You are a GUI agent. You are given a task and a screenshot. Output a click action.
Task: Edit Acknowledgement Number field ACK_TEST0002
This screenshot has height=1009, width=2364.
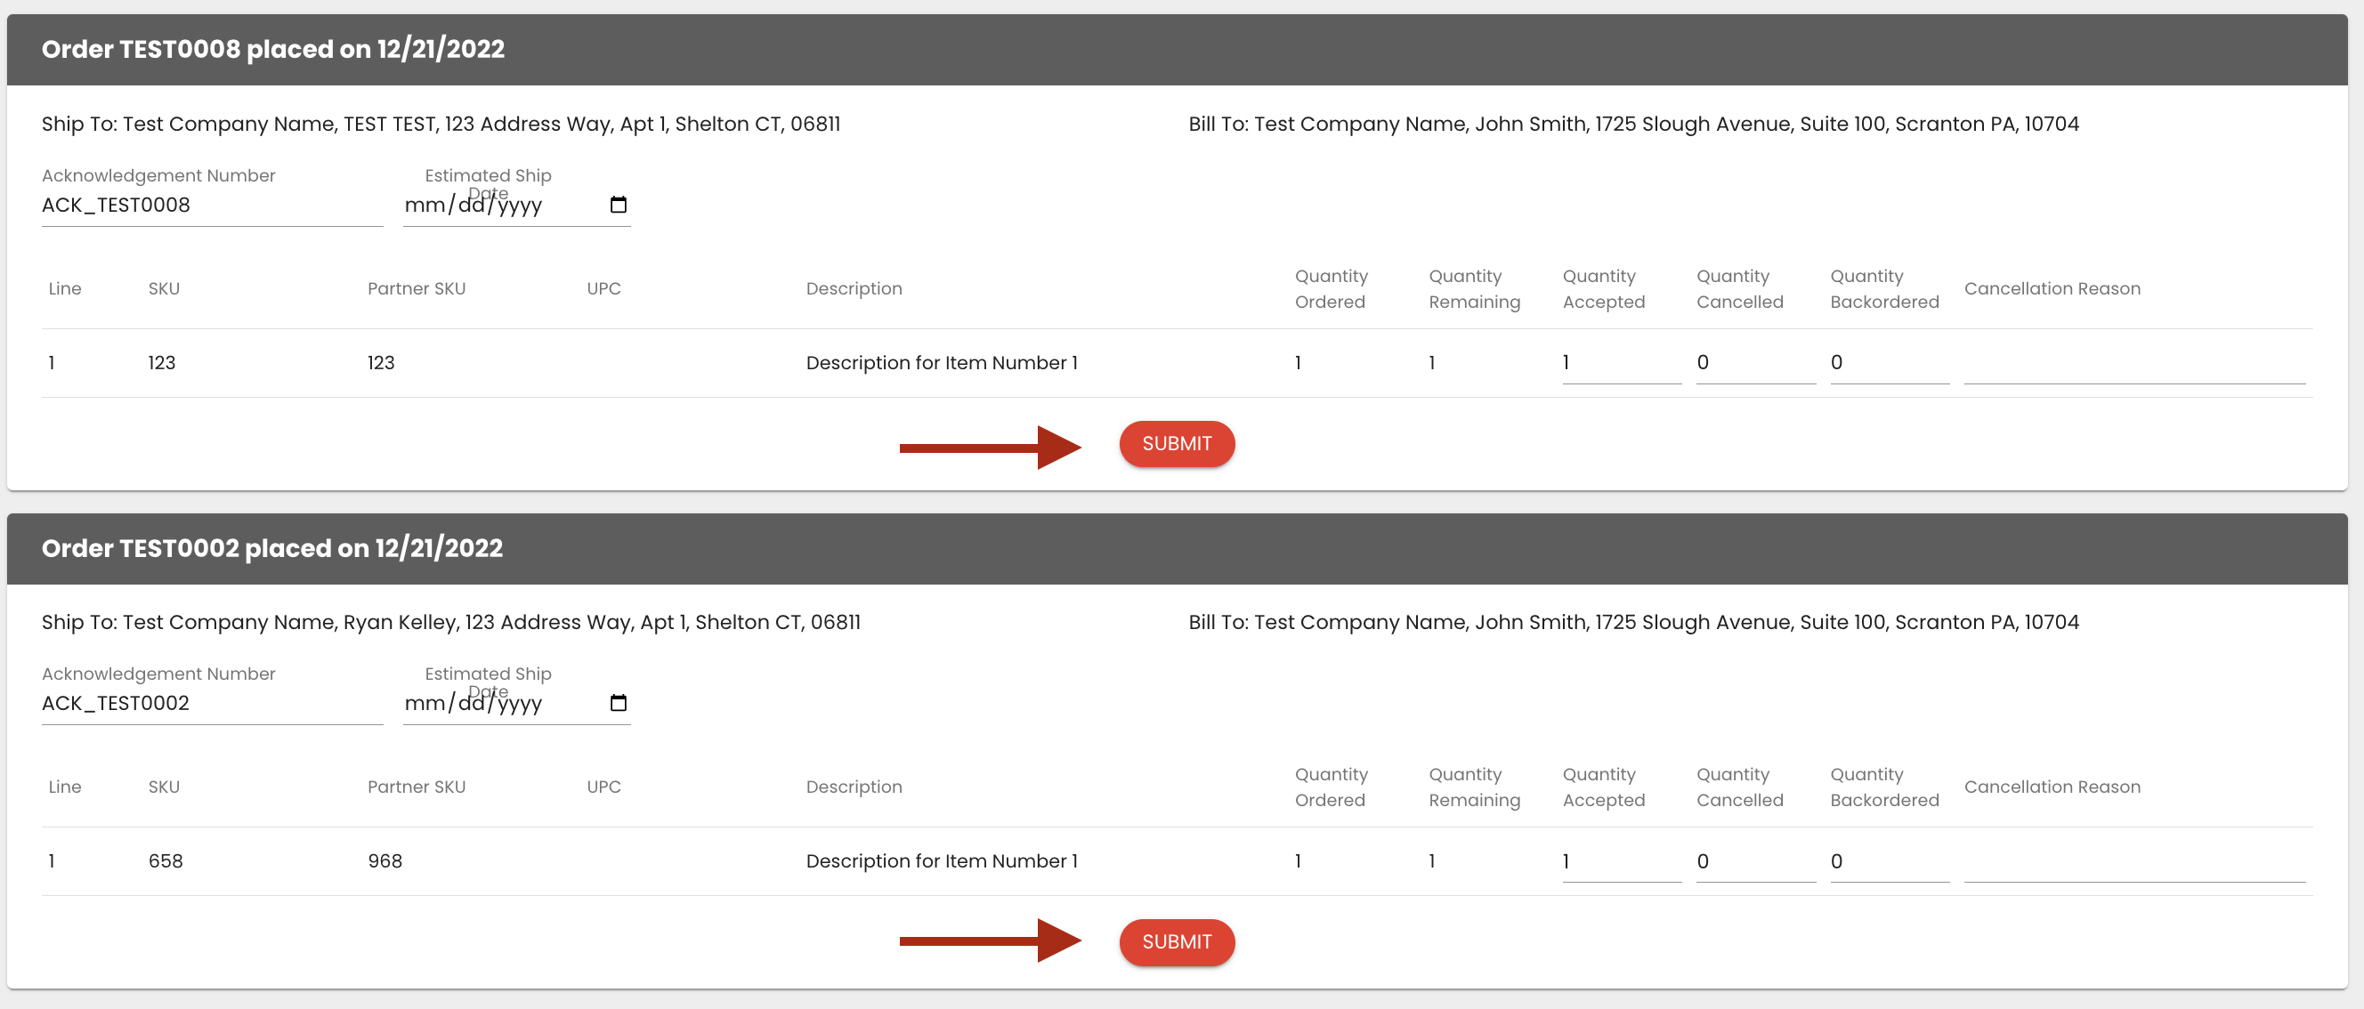coord(211,704)
